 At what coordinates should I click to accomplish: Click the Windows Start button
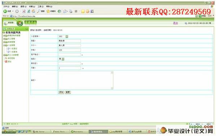pyautogui.click(x=9, y=132)
